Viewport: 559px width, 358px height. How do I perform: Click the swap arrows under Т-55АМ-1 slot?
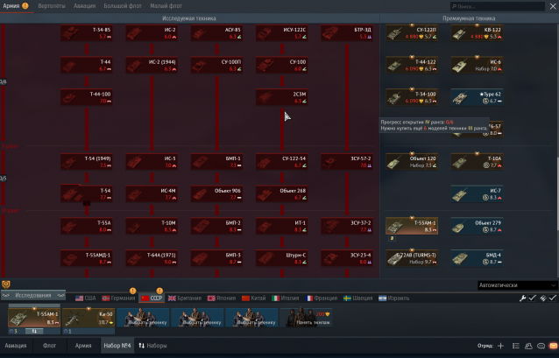coord(34,331)
